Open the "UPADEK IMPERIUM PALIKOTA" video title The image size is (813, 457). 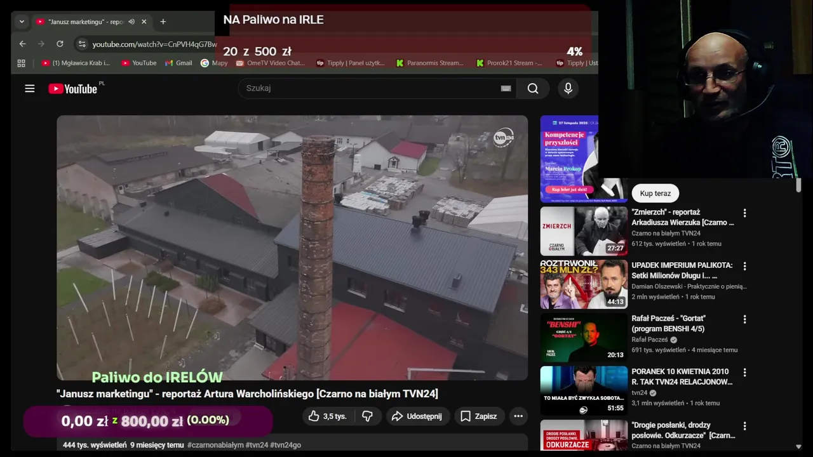tap(682, 270)
